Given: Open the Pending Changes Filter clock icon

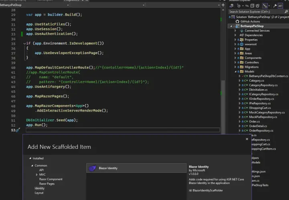Looking at the screenshot, I should (x=239, y=6).
